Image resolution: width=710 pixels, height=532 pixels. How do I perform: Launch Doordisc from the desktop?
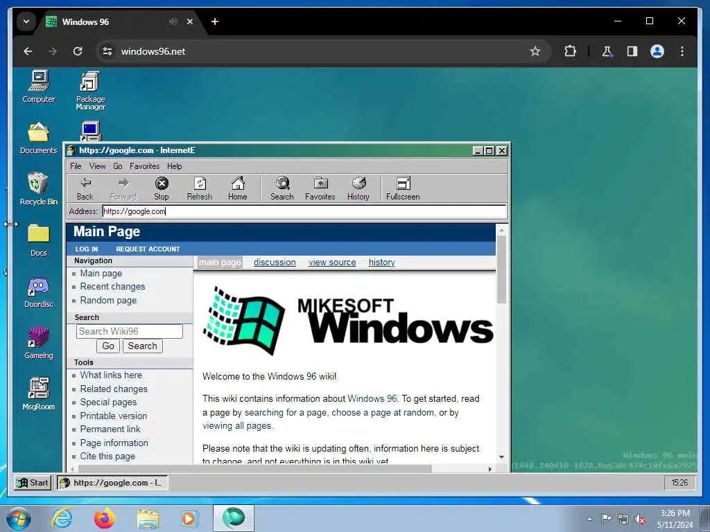39,292
